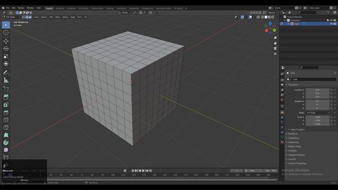This screenshot has height=190, width=338.
Task: Click the Location X value field
Action: [317, 90]
